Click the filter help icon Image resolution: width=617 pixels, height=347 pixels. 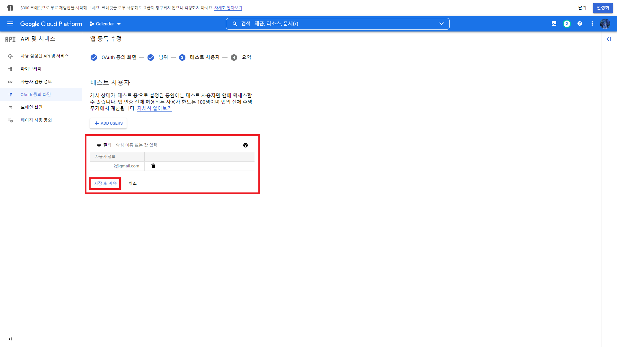(x=246, y=145)
